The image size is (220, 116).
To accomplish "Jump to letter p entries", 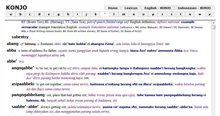I will point(153,14).
